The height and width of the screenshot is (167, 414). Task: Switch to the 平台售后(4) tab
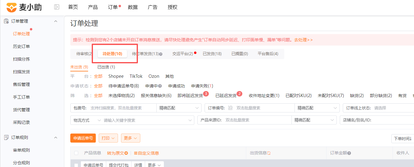268,54
